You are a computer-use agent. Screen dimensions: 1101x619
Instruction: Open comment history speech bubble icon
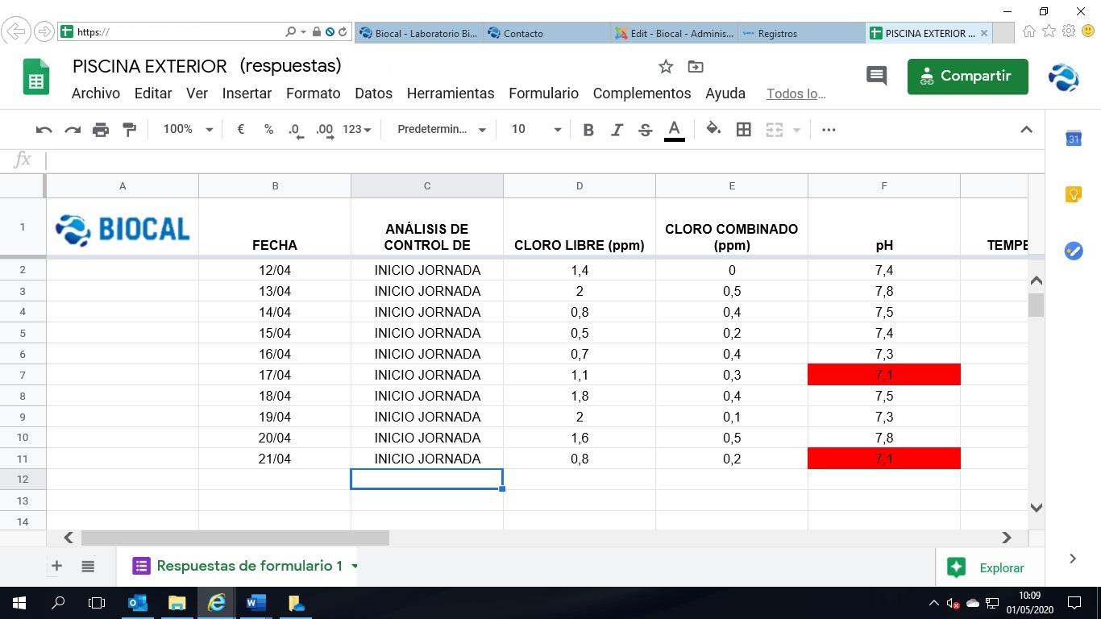(x=876, y=77)
